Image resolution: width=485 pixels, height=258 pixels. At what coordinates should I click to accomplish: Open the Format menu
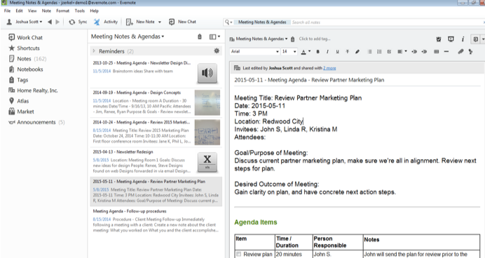coord(62,11)
